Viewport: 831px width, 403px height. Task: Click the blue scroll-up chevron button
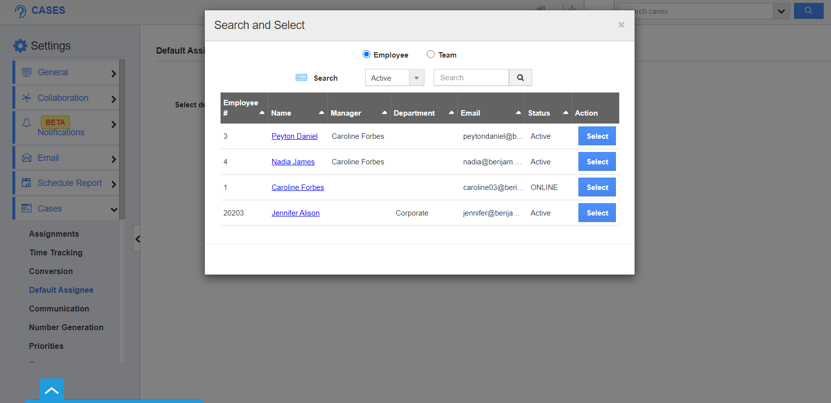click(52, 391)
